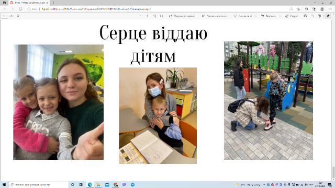Zoom in the PDF with the plus icon
The height and width of the screenshot is (188, 335).
tap(148, 16)
